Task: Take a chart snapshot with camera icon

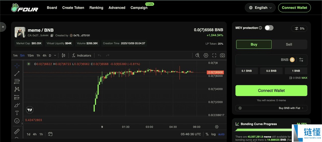Action: click(x=222, y=55)
